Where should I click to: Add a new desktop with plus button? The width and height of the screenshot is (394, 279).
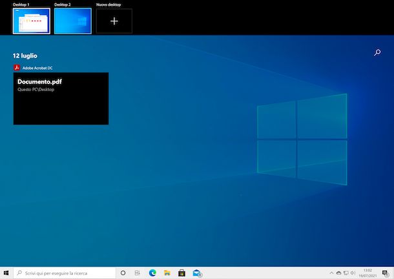pos(114,21)
